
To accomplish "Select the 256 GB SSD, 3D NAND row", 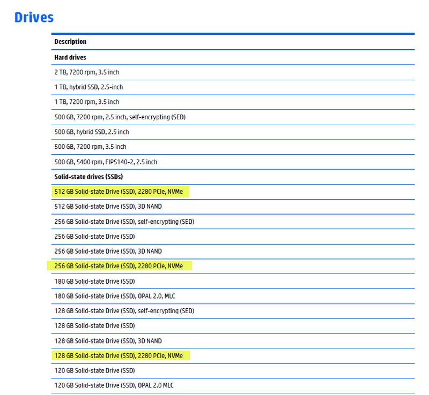I will (x=233, y=252).
